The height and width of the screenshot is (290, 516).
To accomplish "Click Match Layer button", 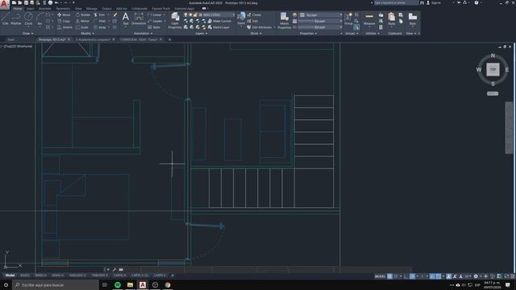I will point(218,27).
